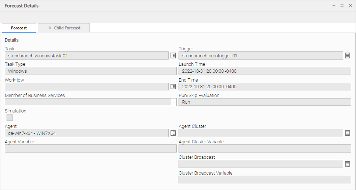Maximize the Forecast Details window

tap(342, 6)
